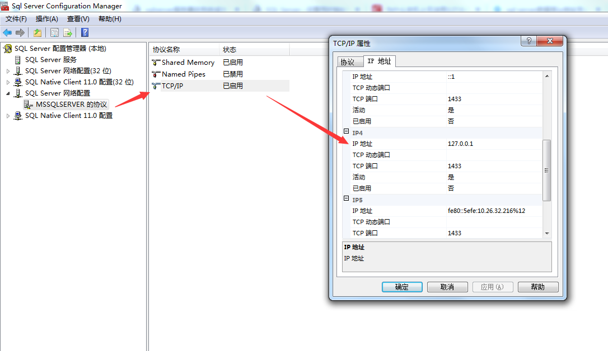Viewport: 608px width, 351px height.
Task: Click the Properties toolbar icon
Action: pos(55,33)
